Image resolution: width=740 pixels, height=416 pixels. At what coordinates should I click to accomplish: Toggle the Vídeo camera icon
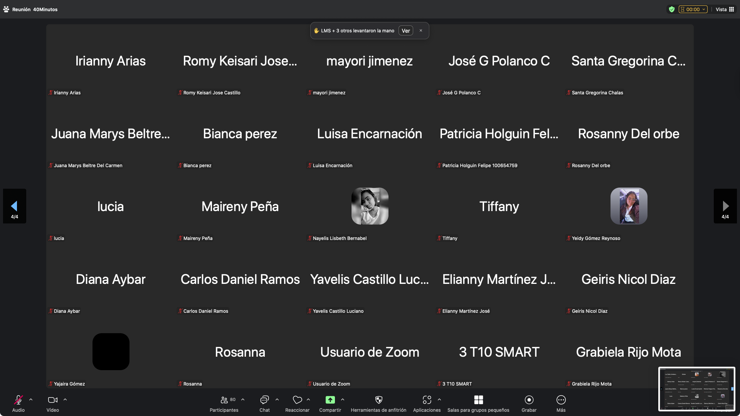(x=52, y=400)
